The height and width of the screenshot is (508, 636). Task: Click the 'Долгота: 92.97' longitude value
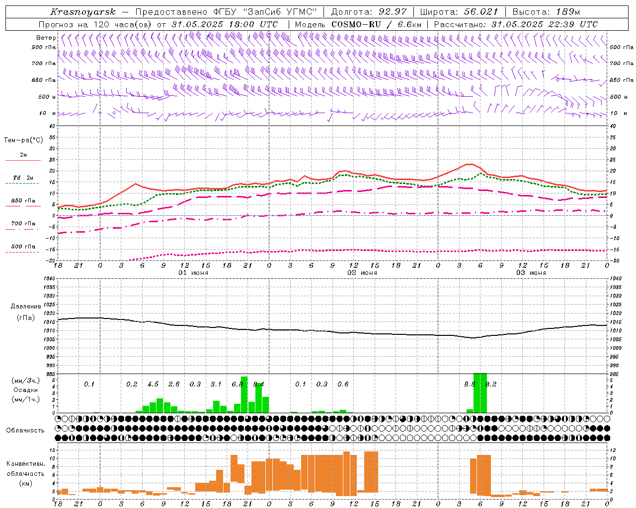[x=369, y=12]
